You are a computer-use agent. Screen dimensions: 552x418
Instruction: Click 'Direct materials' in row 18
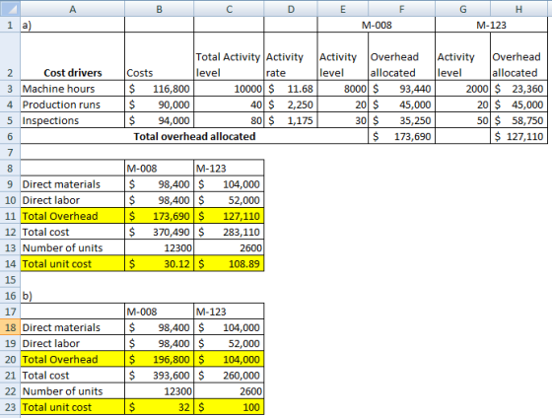tap(73, 327)
